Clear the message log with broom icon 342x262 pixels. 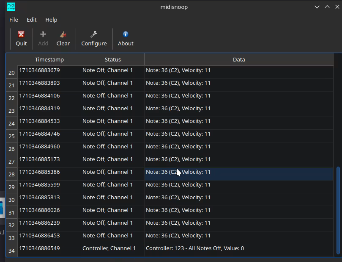pos(63,35)
